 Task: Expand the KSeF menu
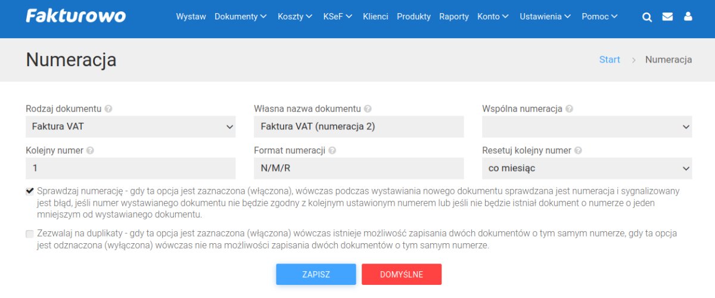(x=338, y=17)
